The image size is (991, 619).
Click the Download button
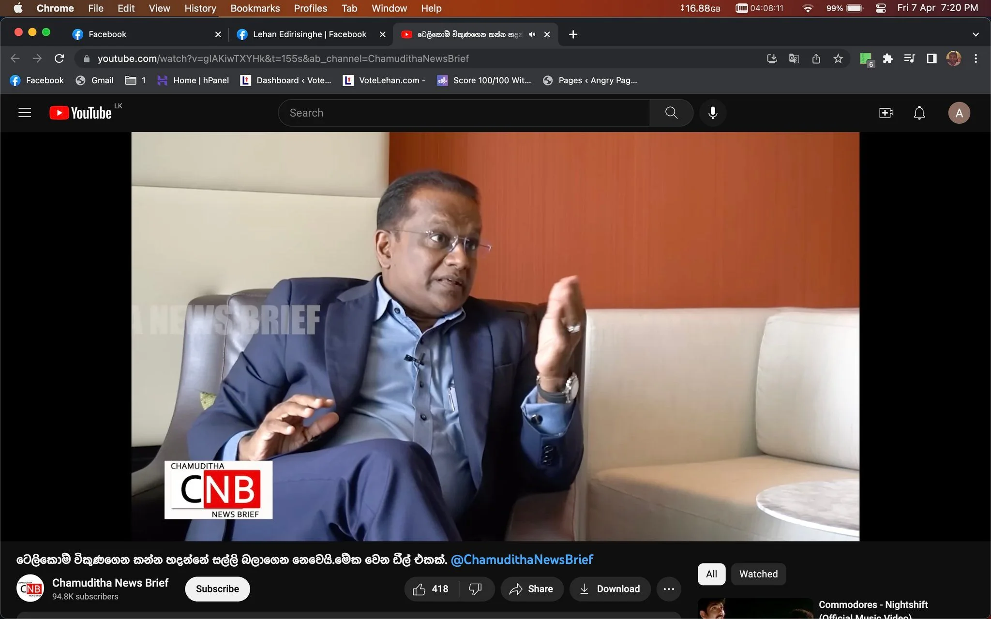tap(610, 589)
